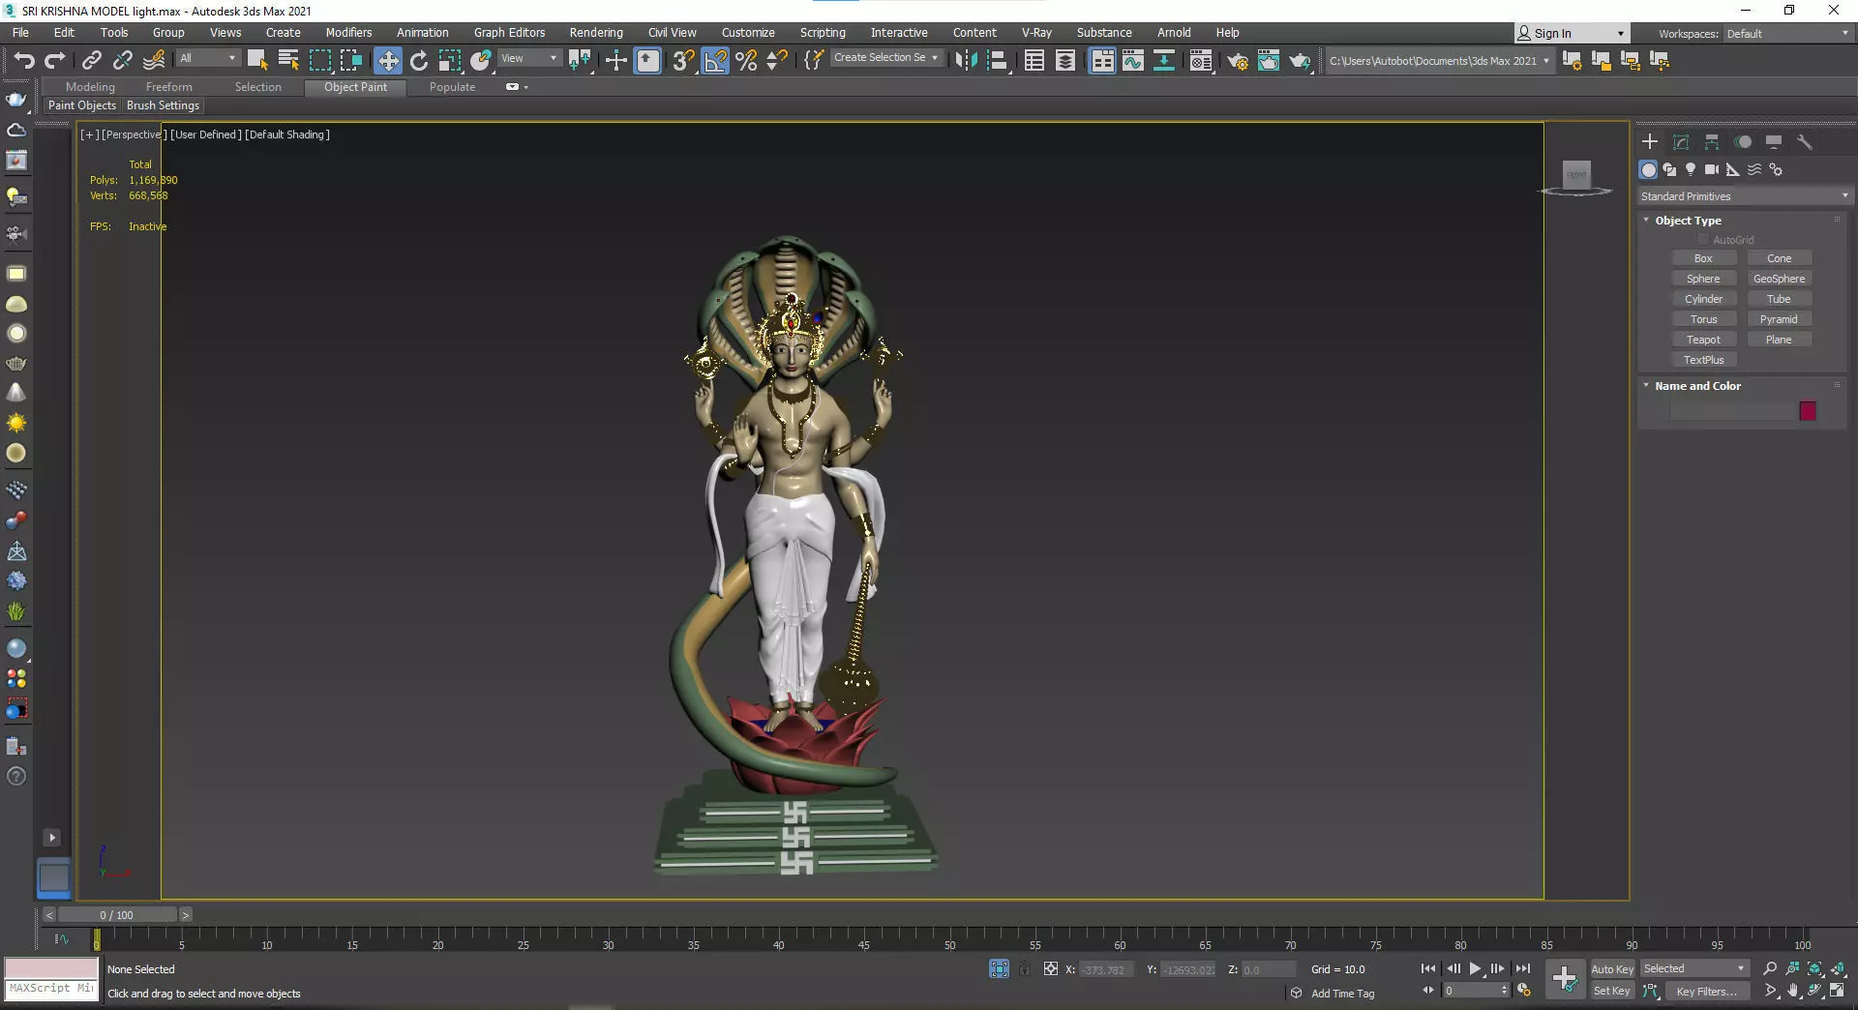Click the Align tool icon
The height and width of the screenshot is (1010, 1858).
point(998,61)
